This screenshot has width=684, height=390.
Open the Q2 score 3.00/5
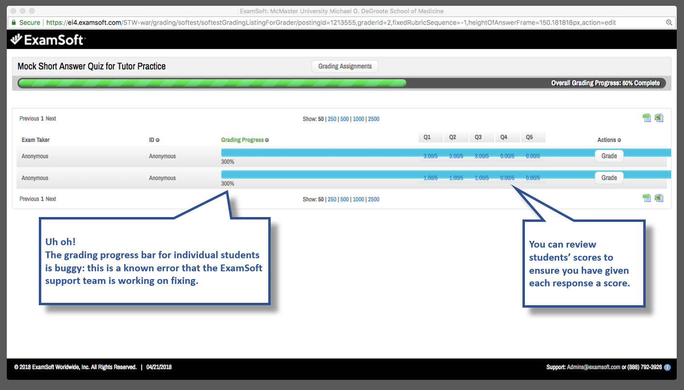456,156
